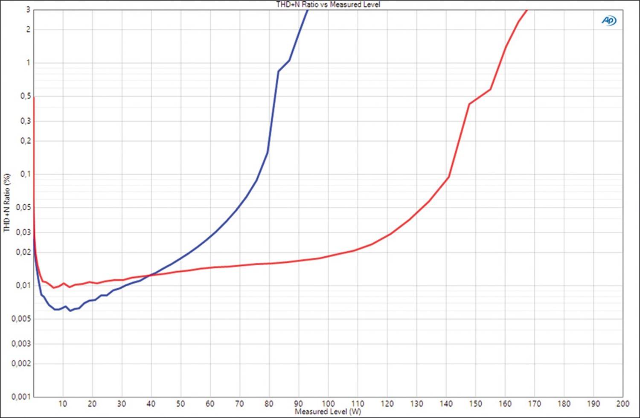
Task: Click x-axis tick label '170'
Action: click(534, 403)
